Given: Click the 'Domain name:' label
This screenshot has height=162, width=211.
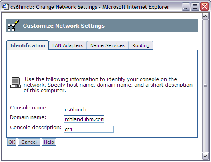Looking at the screenshot, I should pos(28,117).
